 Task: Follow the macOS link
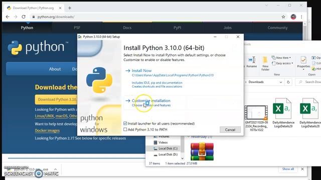tap(61, 116)
